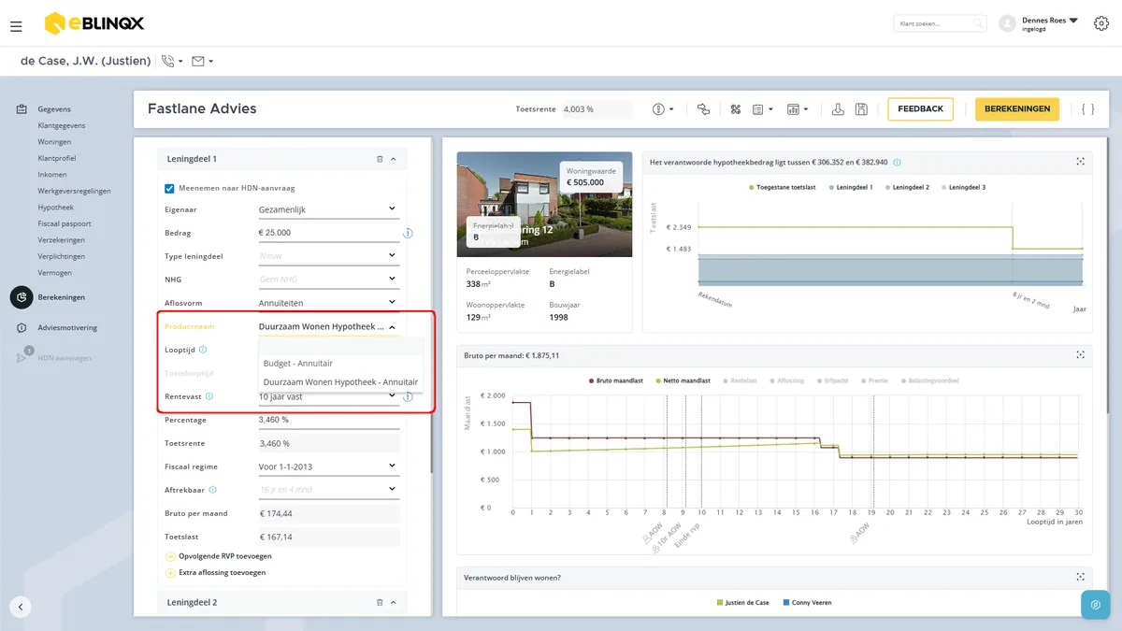
Task: Toggle Meenemen naar HDN-aanvraag checkbox
Action: (x=169, y=188)
